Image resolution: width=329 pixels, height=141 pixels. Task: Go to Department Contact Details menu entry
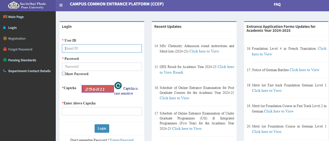coord(29,71)
